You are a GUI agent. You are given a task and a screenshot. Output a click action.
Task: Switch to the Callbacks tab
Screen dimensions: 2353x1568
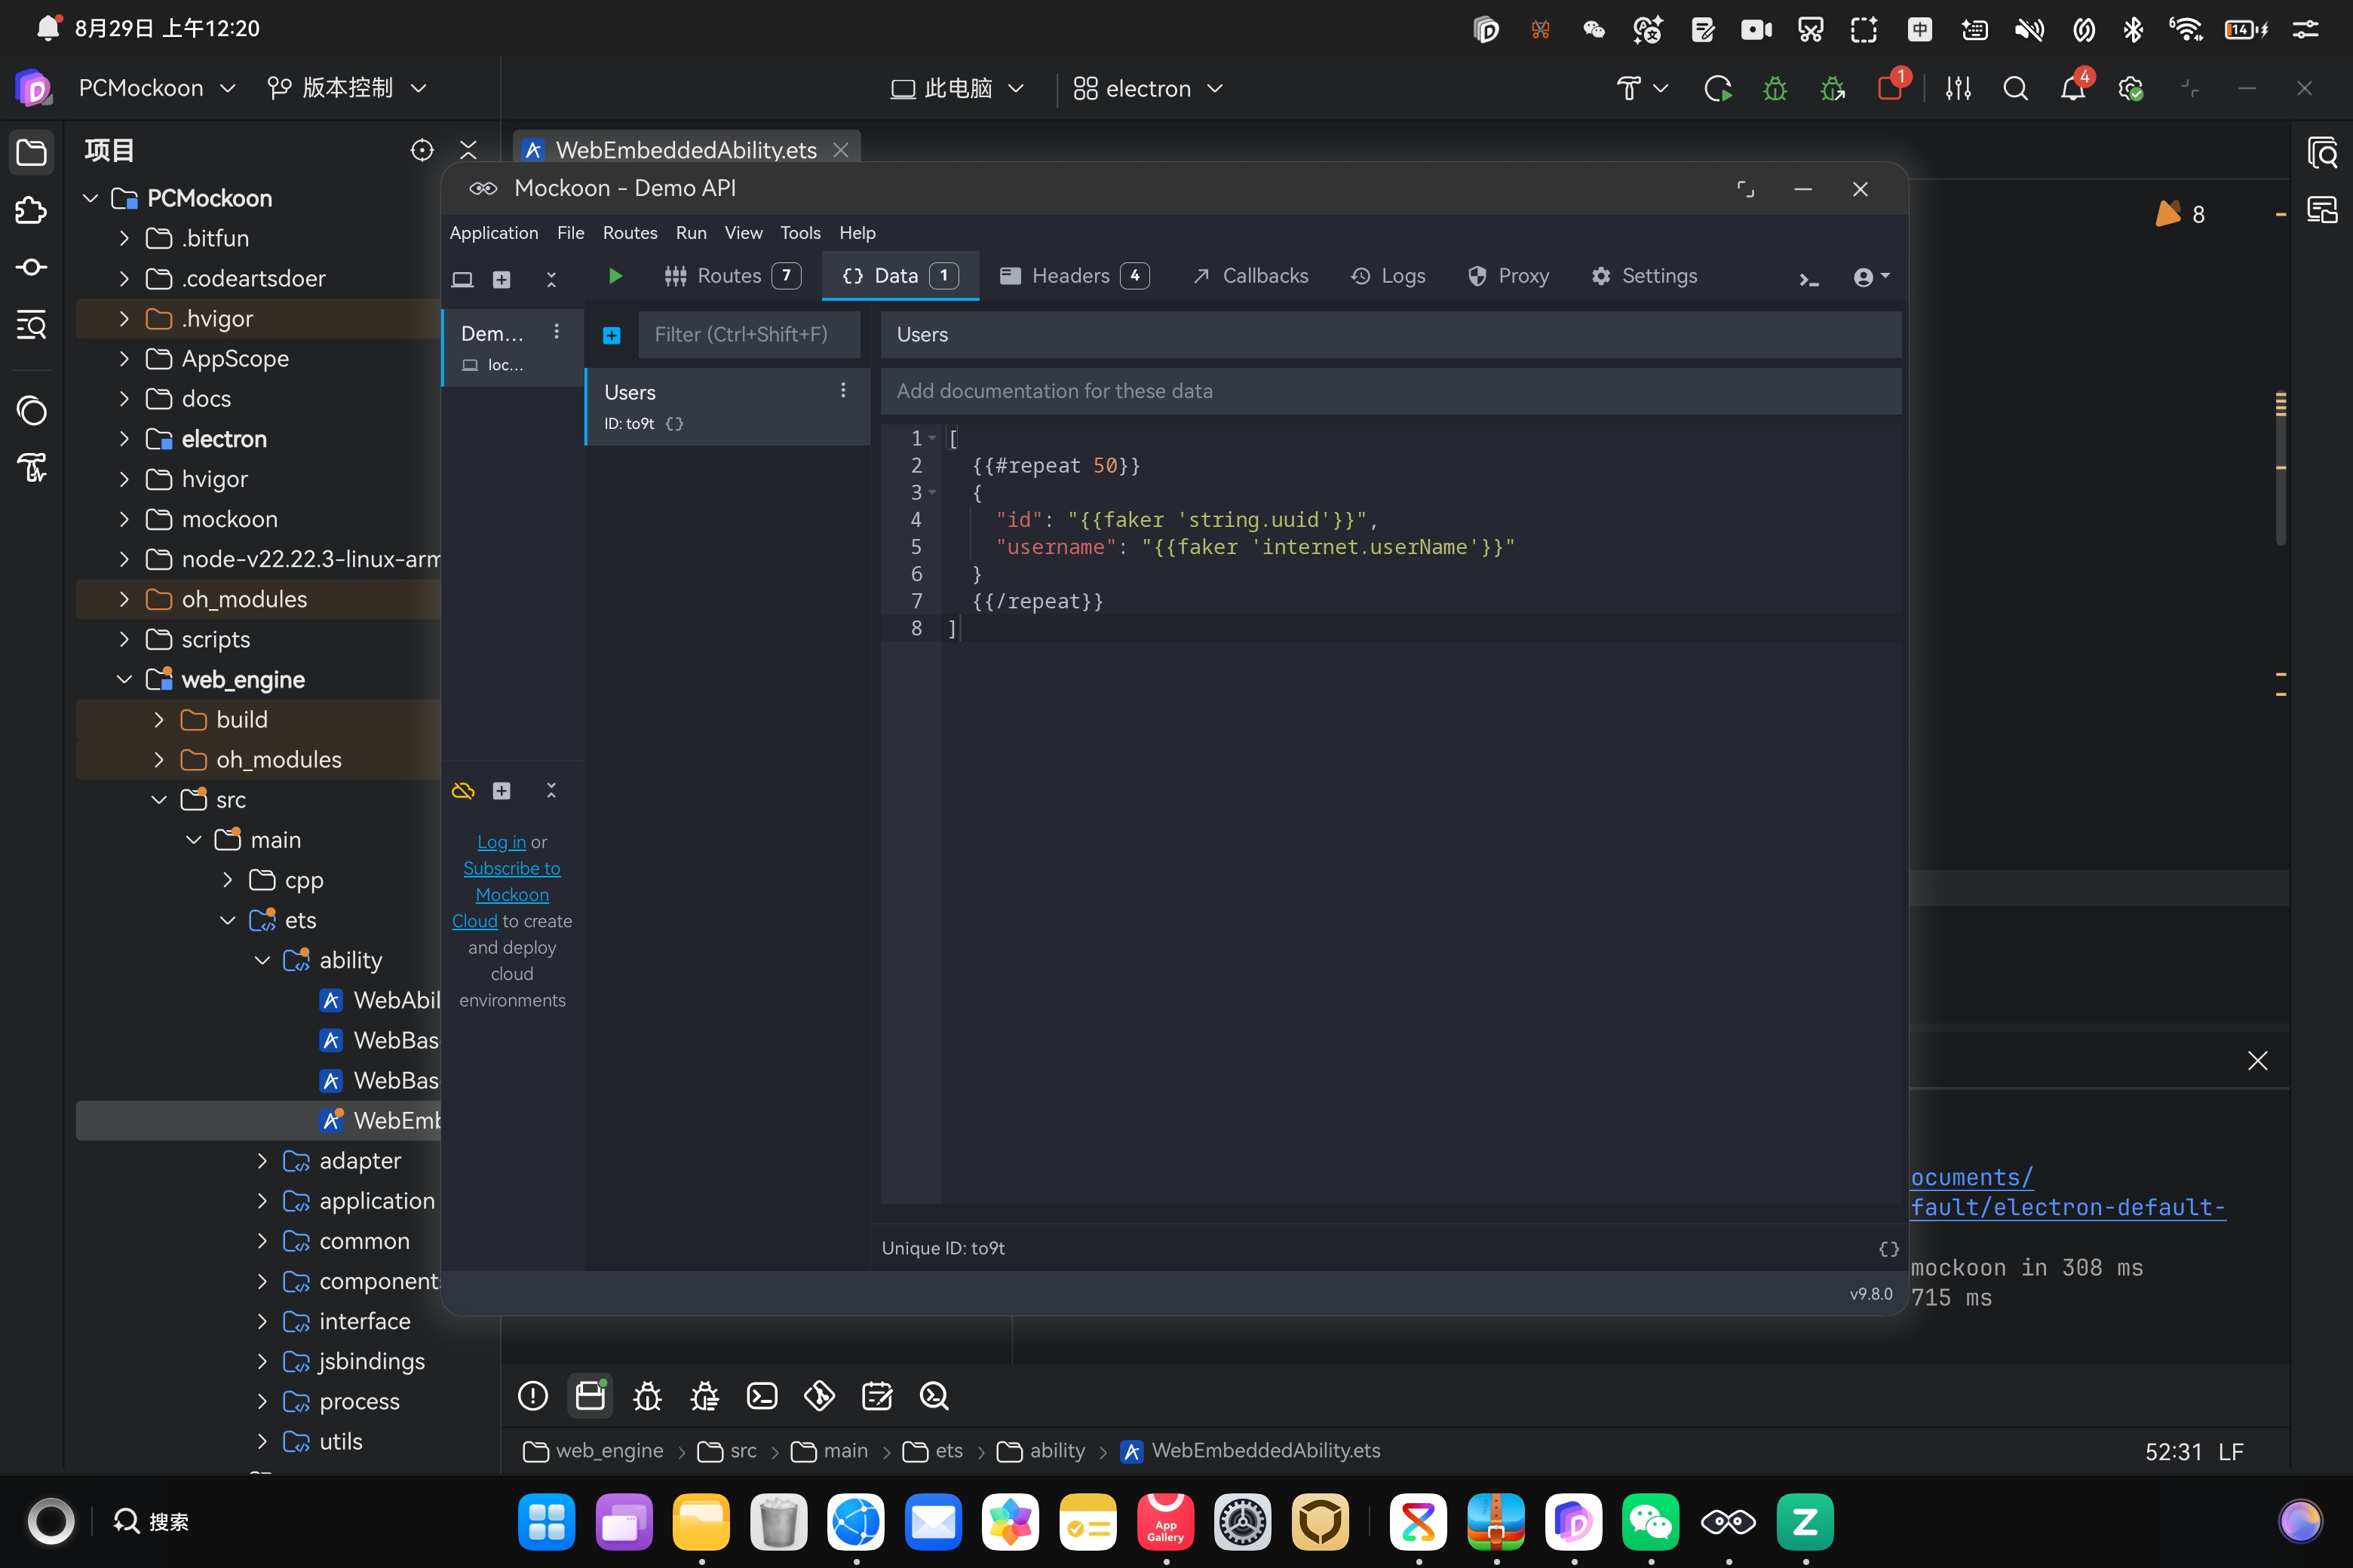pos(1250,276)
